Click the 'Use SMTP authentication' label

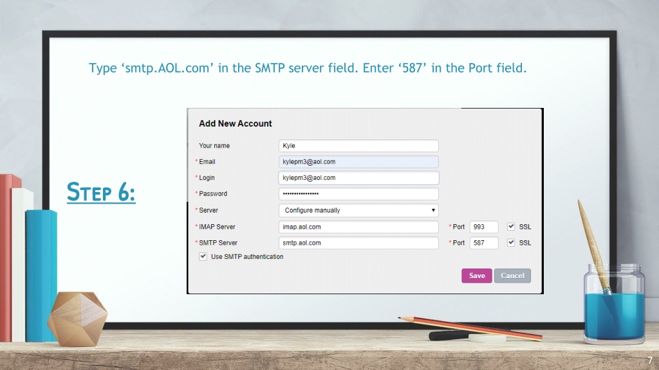(247, 257)
